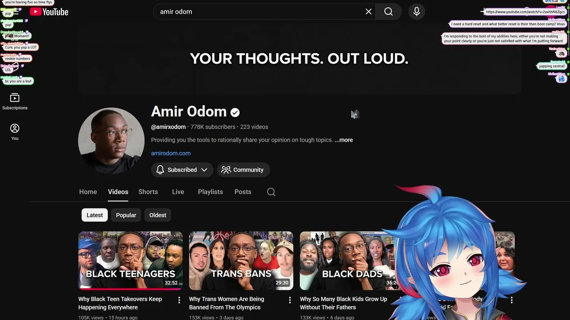This screenshot has height=320, width=570.
Task: Select the Oldest filter chip
Action: [158, 215]
